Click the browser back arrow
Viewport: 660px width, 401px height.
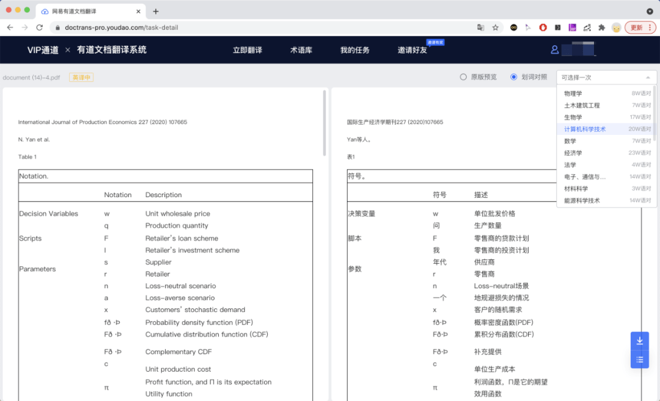[x=10, y=27]
